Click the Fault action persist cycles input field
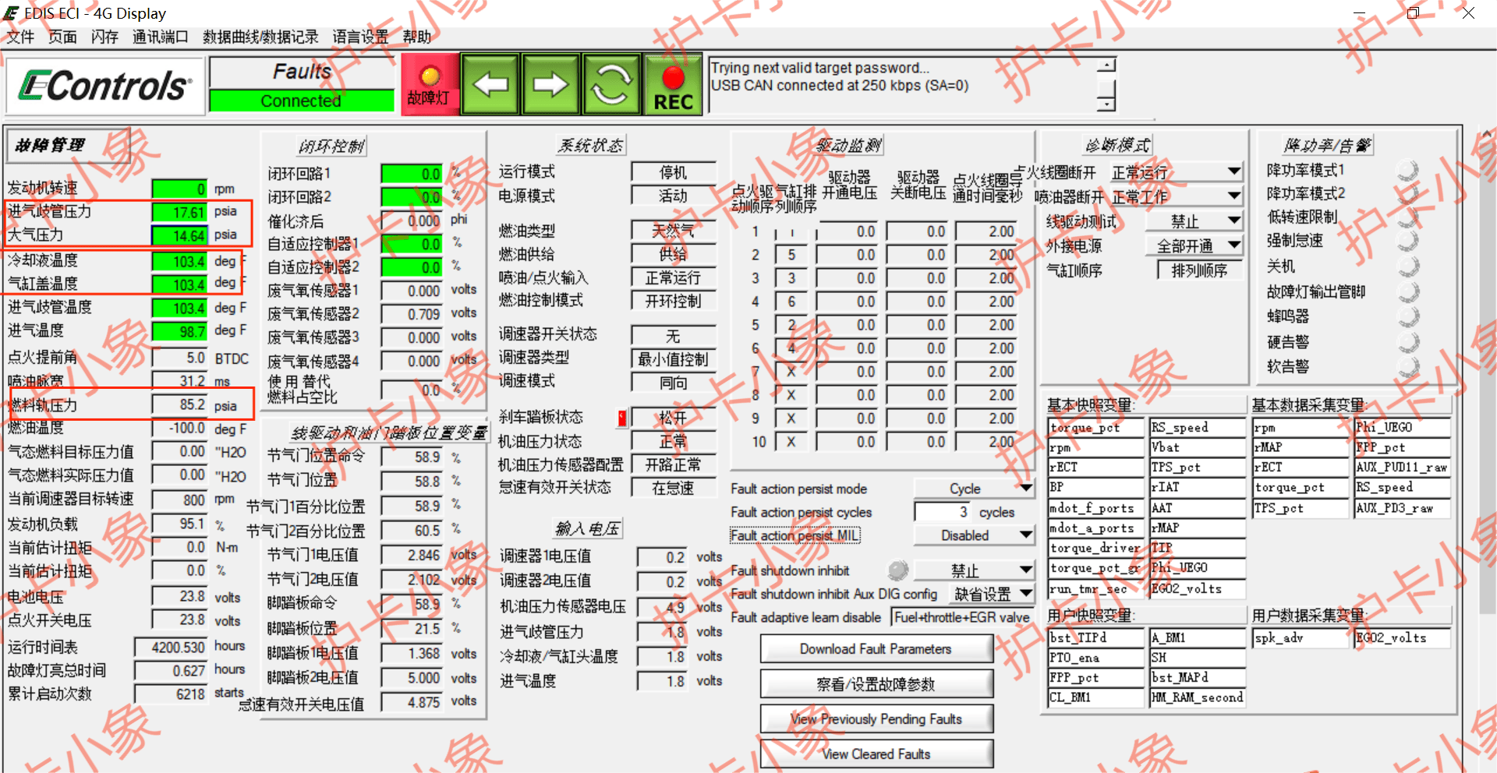 tap(943, 512)
